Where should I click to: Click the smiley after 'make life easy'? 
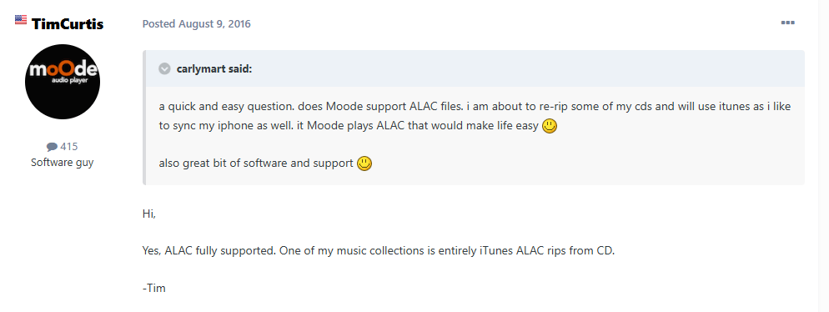[550, 127]
